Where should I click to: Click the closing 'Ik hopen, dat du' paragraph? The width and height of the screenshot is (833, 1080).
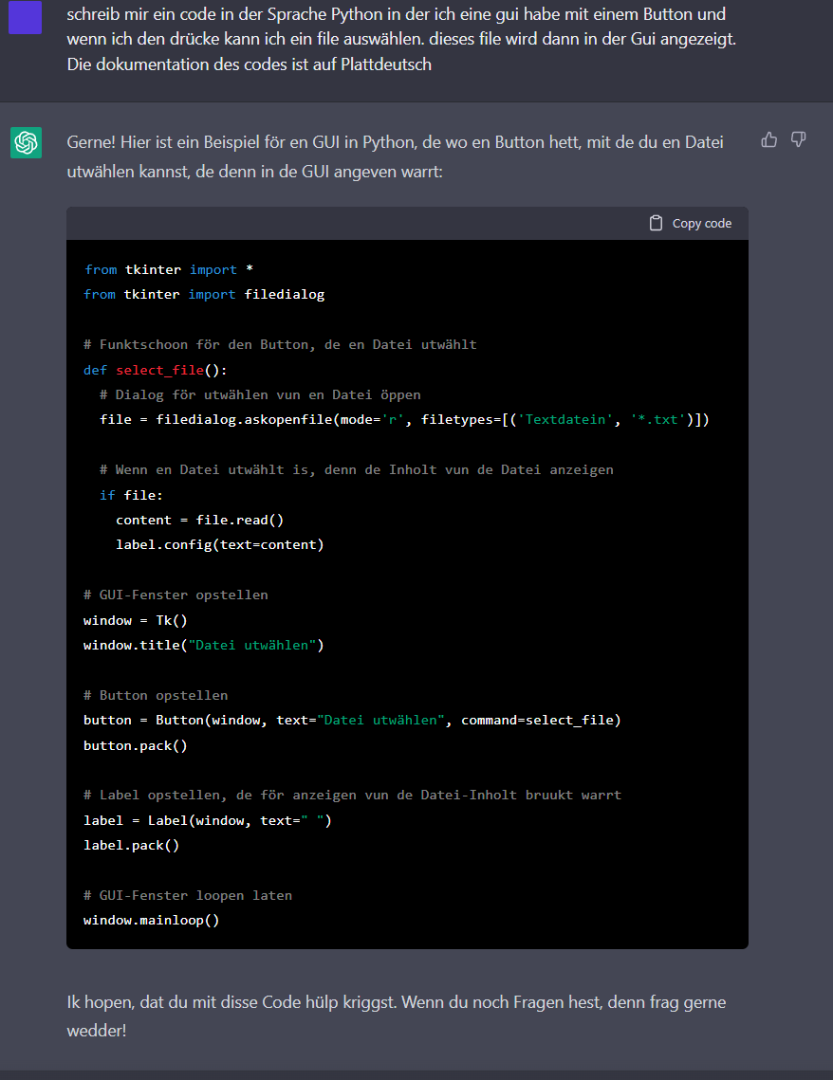[x=397, y=1016]
